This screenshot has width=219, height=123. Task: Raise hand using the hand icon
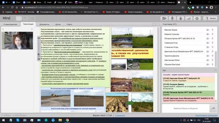click(181, 18)
